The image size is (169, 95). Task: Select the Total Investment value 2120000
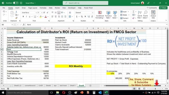coord(87,49)
